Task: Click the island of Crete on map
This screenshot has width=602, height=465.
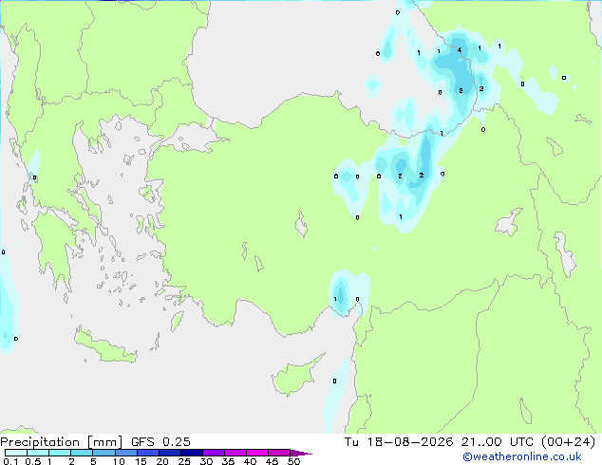Action: (104, 346)
